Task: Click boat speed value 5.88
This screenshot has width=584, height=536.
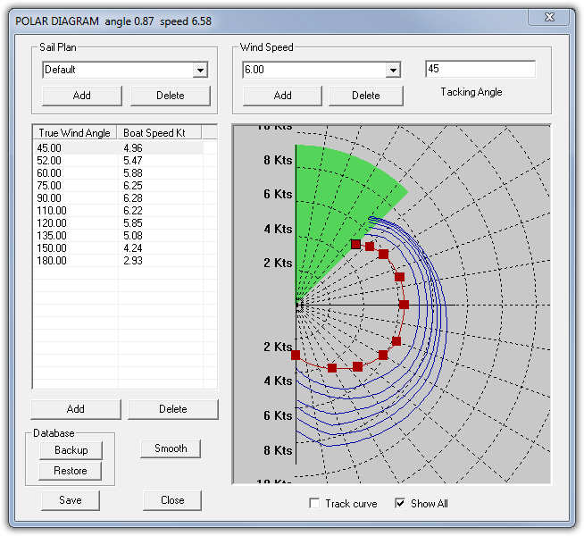Action: [133, 173]
